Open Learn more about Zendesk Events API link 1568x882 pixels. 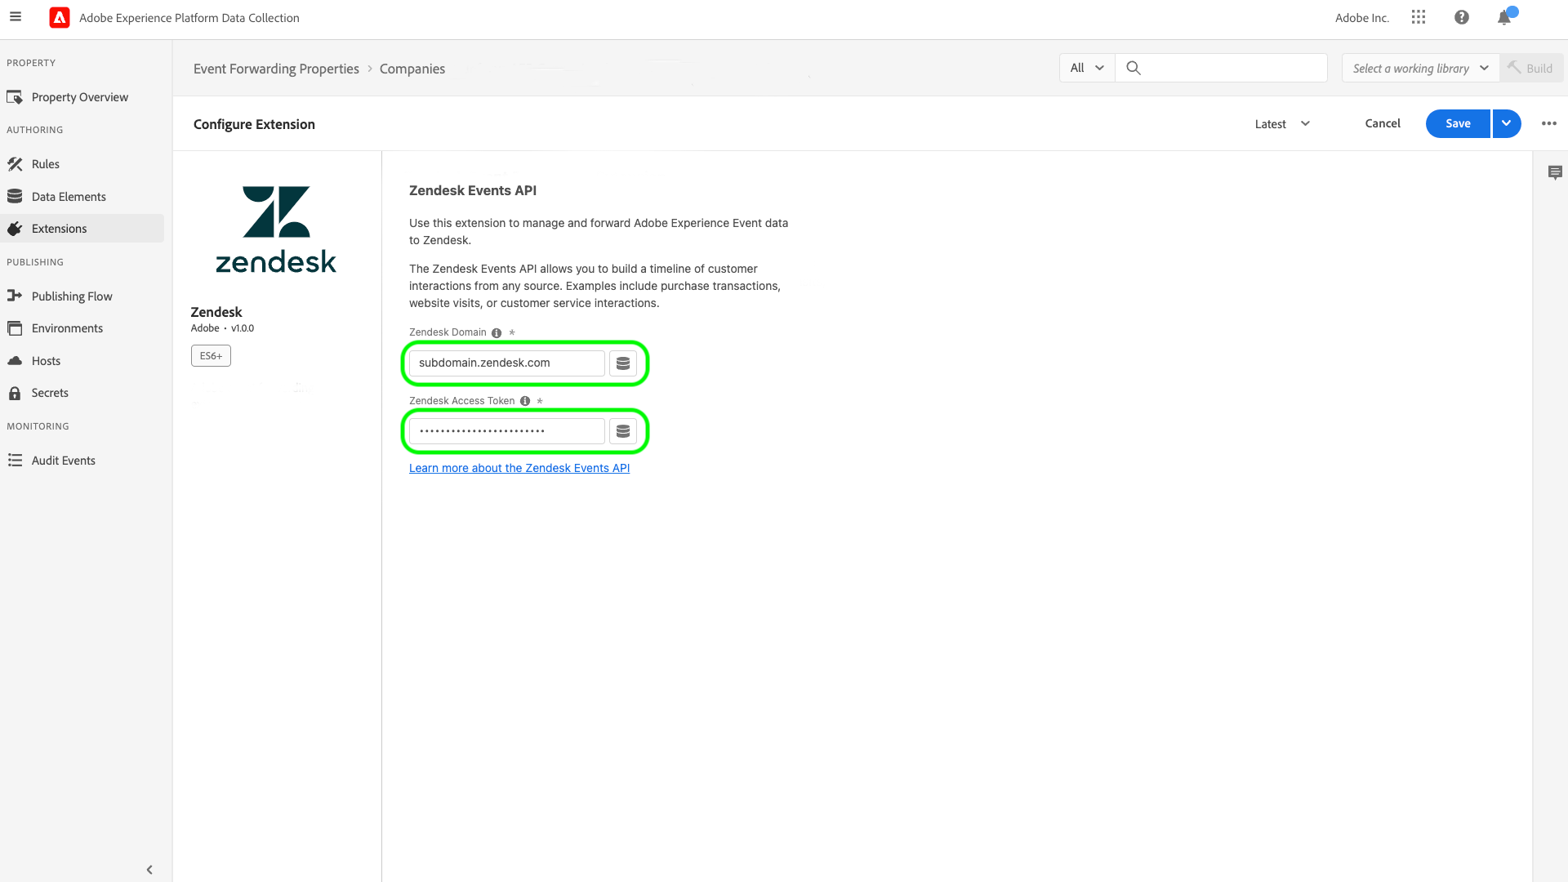tap(519, 468)
